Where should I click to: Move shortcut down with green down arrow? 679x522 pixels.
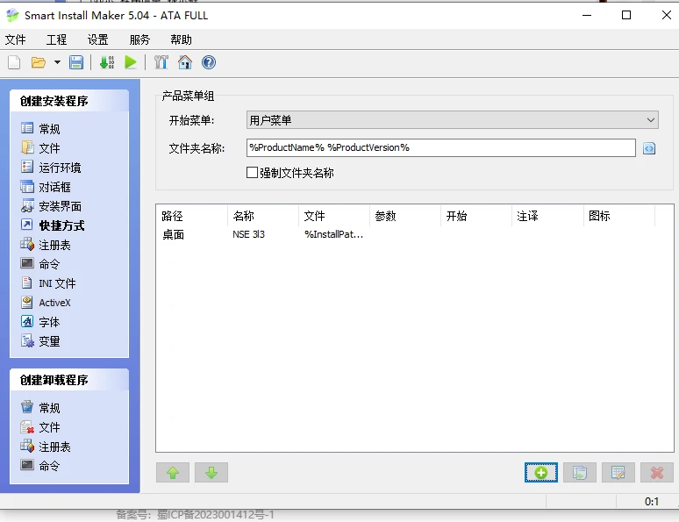point(211,473)
